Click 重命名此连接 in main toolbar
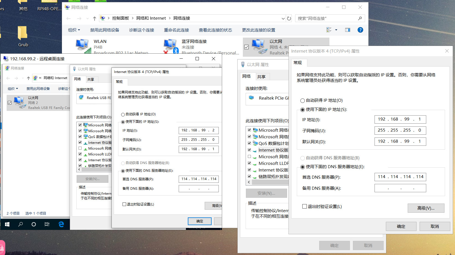This screenshot has height=255, width=455. (x=176, y=30)
